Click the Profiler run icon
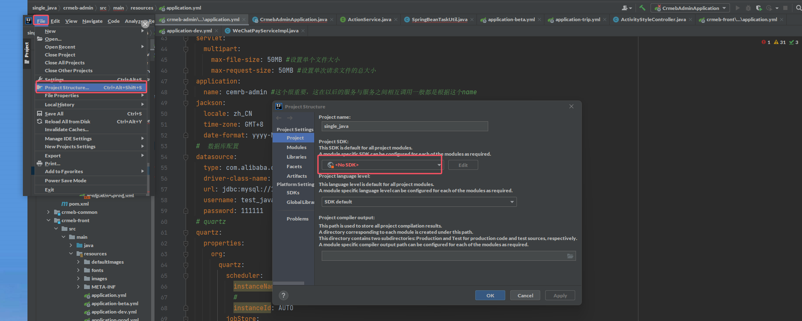 768,8
